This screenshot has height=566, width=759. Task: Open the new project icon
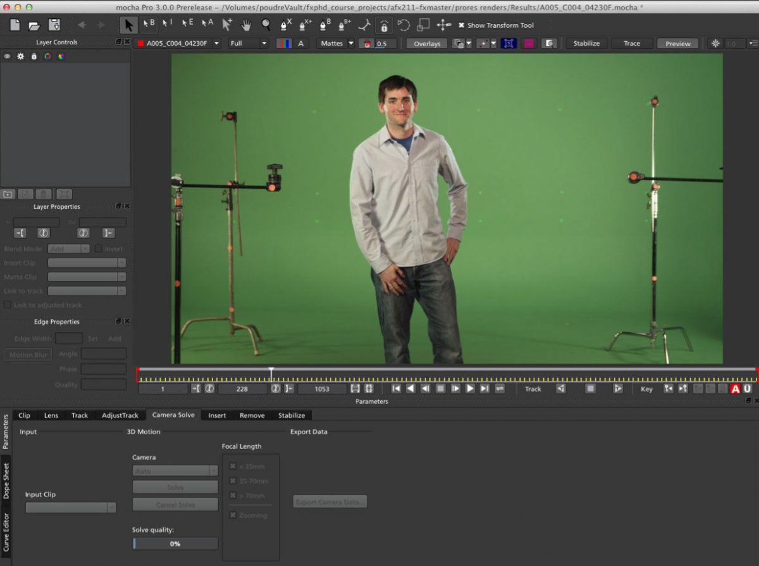click(x=14, y=24)
